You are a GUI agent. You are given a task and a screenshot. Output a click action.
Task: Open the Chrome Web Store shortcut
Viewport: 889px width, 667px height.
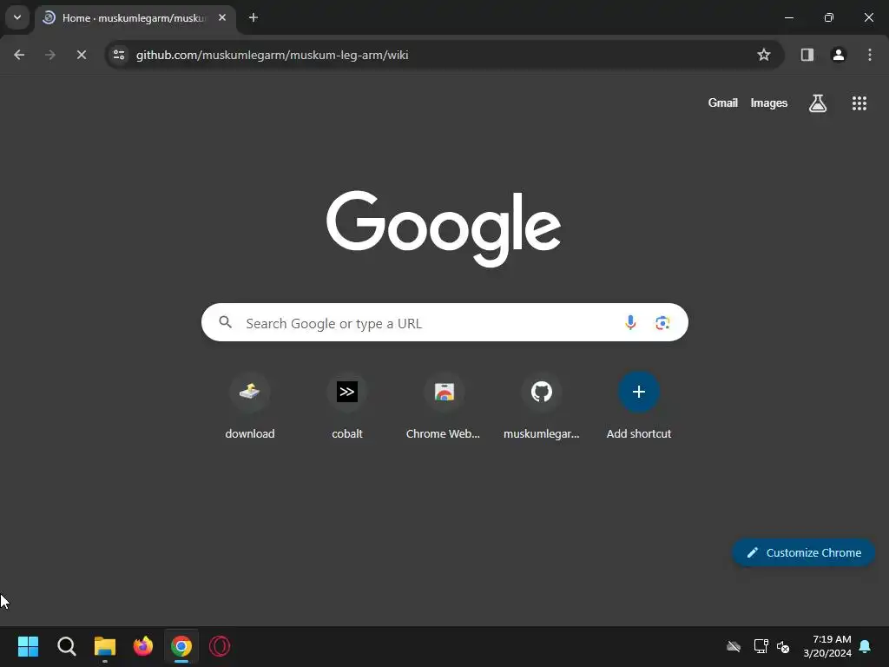tap(444, 406)
